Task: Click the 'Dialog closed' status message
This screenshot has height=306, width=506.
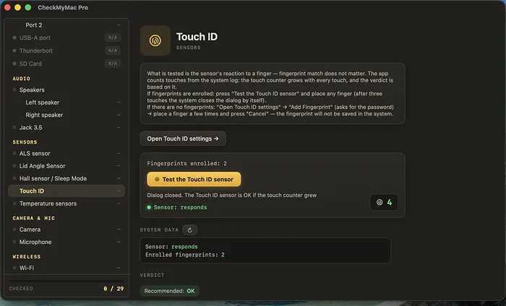Action: [x=232, y=195]
